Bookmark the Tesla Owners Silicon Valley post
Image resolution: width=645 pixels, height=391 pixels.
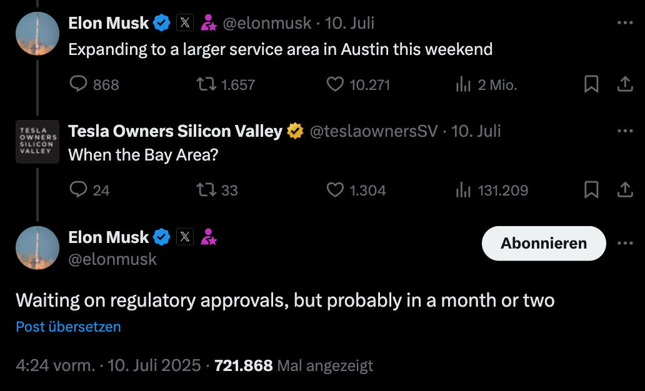(x=591, y=189)
